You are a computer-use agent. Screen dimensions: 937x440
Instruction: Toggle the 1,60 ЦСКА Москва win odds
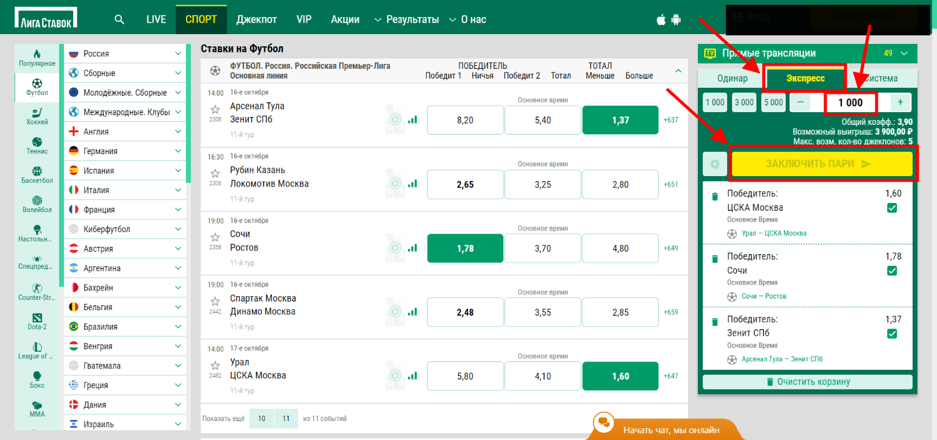620,376
